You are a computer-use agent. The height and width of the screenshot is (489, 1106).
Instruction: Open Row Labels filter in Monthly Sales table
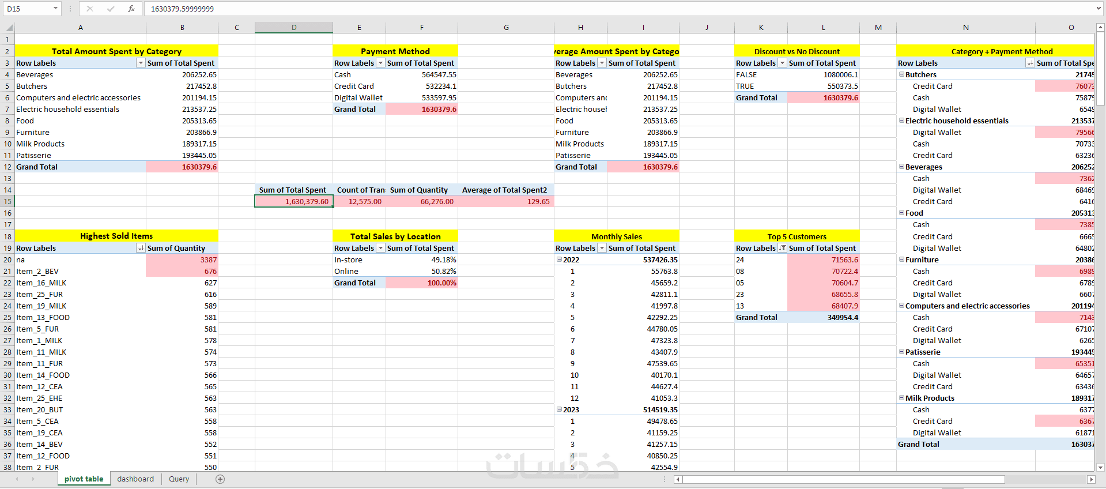tap(602, 248)
